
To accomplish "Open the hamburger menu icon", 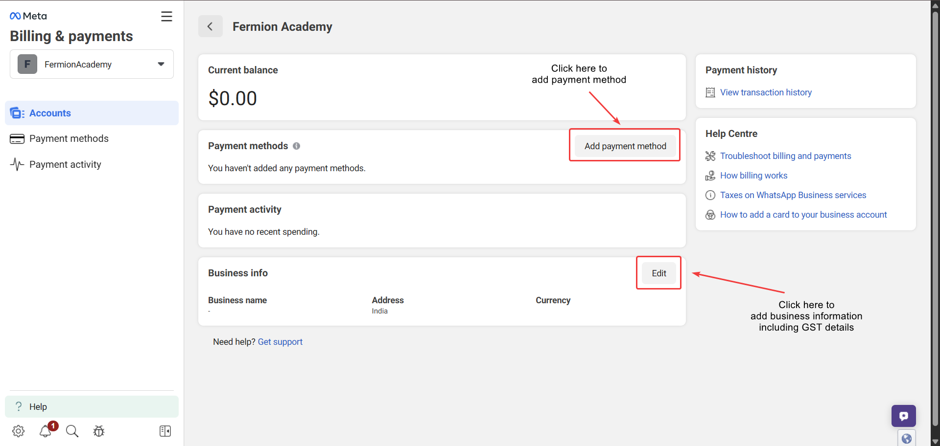I will [x=166, y=17].
